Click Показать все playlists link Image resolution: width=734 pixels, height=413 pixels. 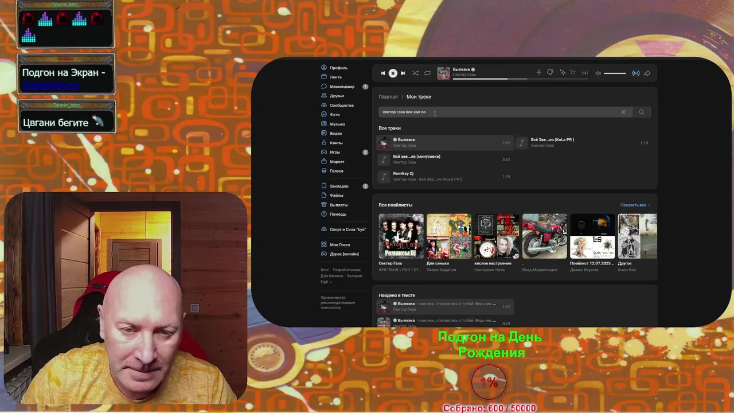tap(635, 205)
